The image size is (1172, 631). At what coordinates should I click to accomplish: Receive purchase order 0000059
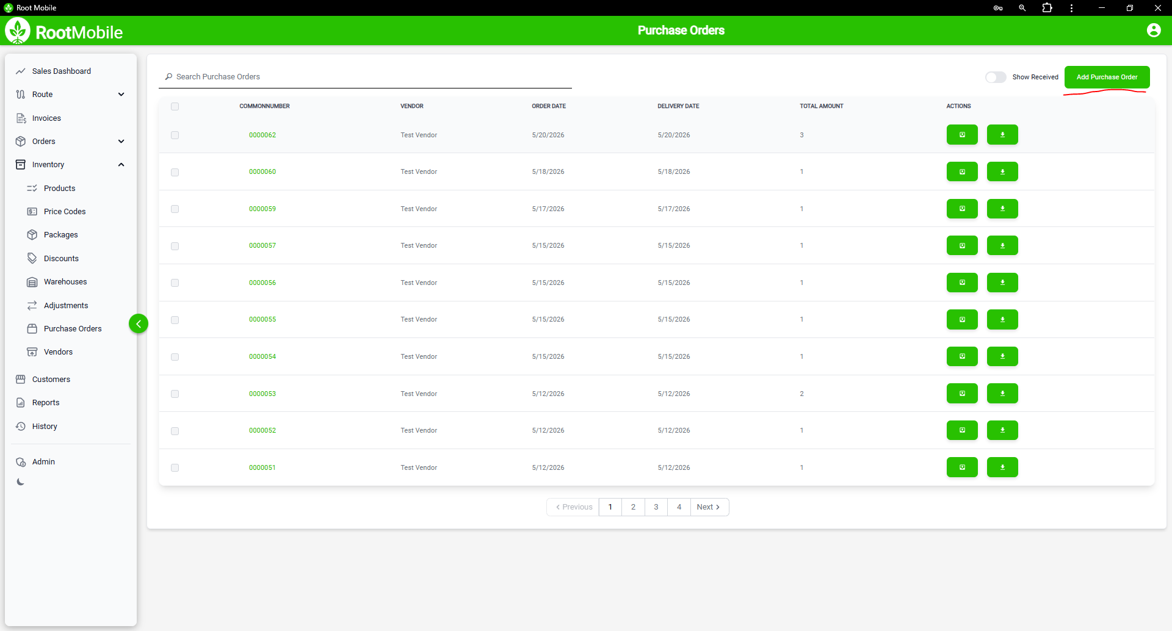pyautogui.click(x=962, y=209)
